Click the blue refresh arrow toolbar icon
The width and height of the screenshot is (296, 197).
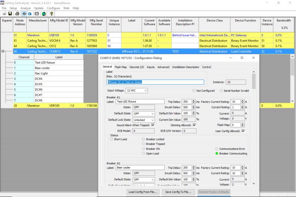pyautogui.click(x=30, y=14)
